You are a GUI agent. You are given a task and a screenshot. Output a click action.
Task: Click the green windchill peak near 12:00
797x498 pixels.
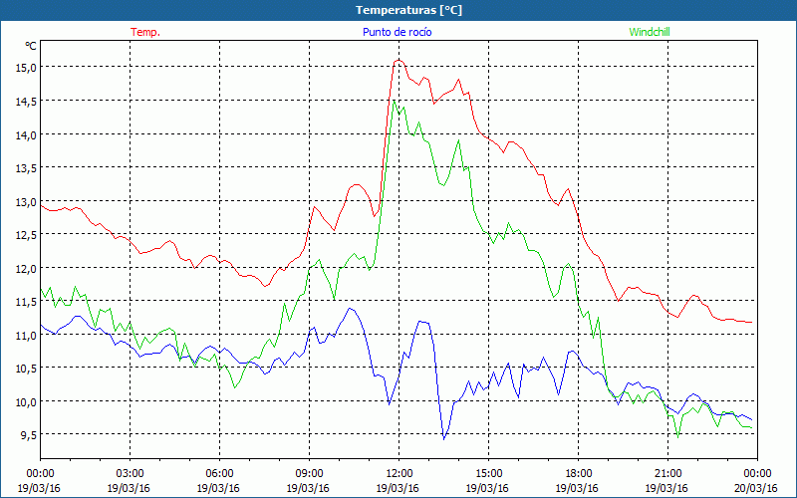tap(394, 101)
